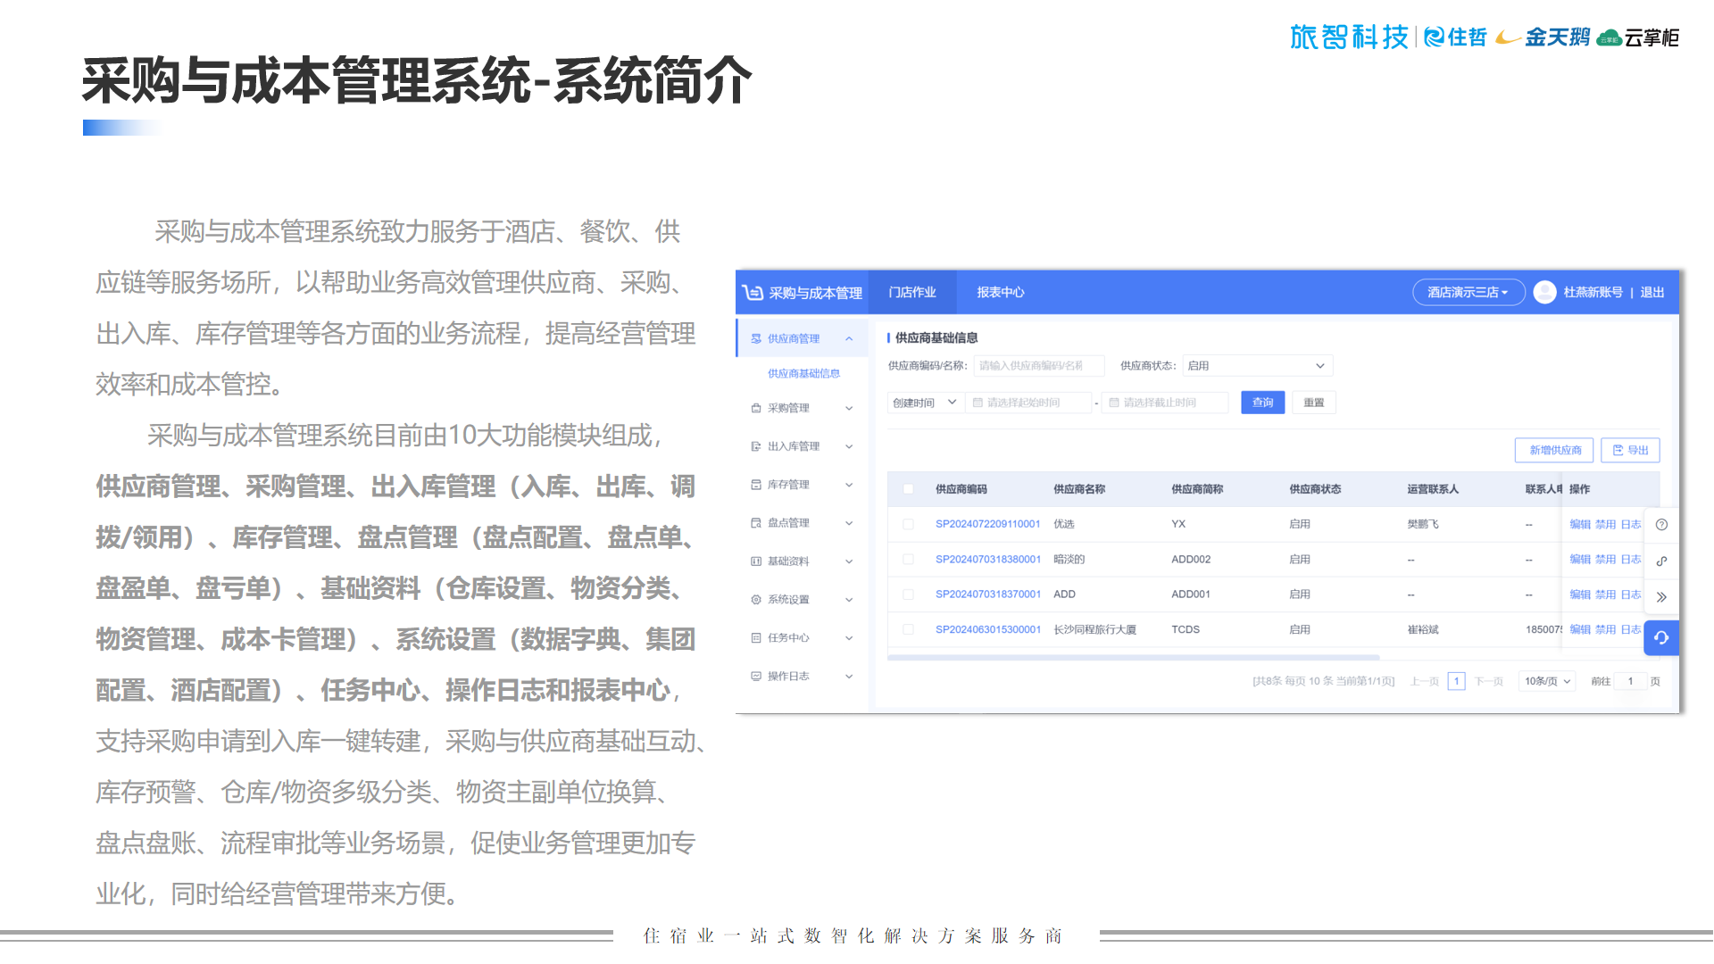Viewport: 1714px width, 964px height.
Task: Click the 采购管理 sidebar icon
Action: 756,408
